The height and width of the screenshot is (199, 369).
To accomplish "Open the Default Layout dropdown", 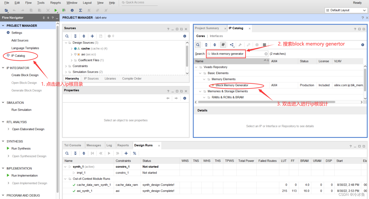I will (345, 10).
